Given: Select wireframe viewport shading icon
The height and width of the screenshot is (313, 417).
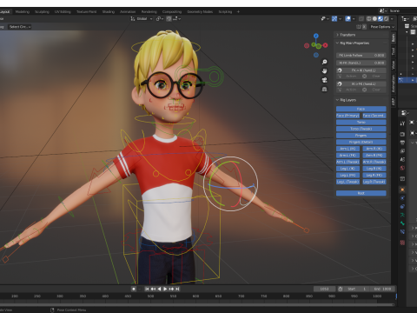Looking at the screenshot, I should (x=369, y=19).
